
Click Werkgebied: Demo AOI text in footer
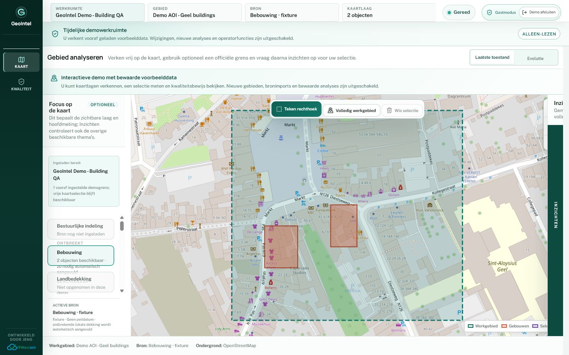click(89, 346)
